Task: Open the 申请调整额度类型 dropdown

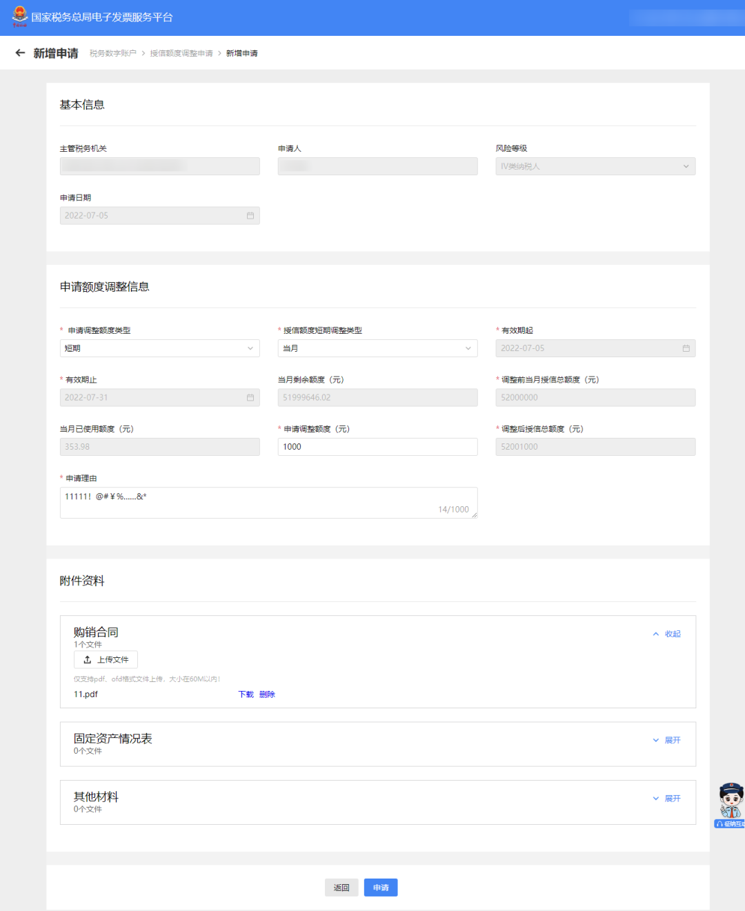Action: tap(159, 348)
